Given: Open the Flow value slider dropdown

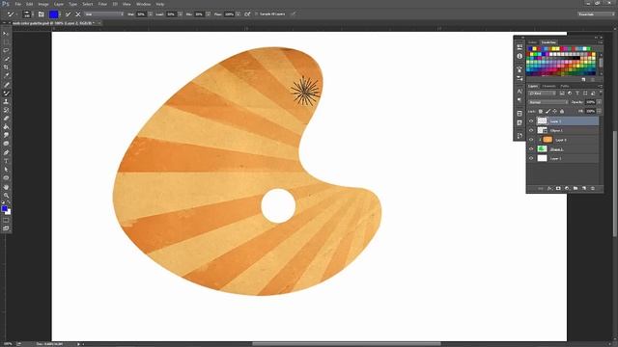Looking at the screenshot, I should [x=239, y=14].
